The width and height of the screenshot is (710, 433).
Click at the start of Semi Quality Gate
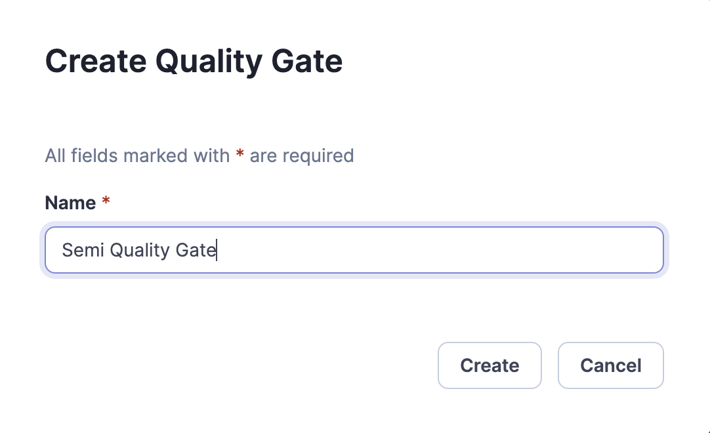[x=62, y=250]
